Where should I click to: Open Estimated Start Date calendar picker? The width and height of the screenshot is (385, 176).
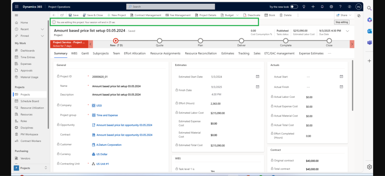coord(258,77)
